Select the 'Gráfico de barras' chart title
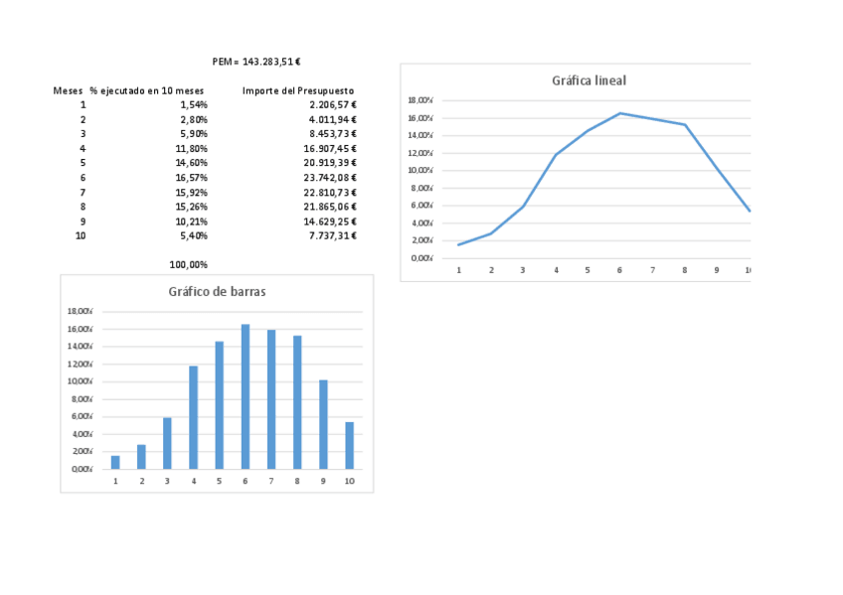843x595 pixels. tap(217, 292)
